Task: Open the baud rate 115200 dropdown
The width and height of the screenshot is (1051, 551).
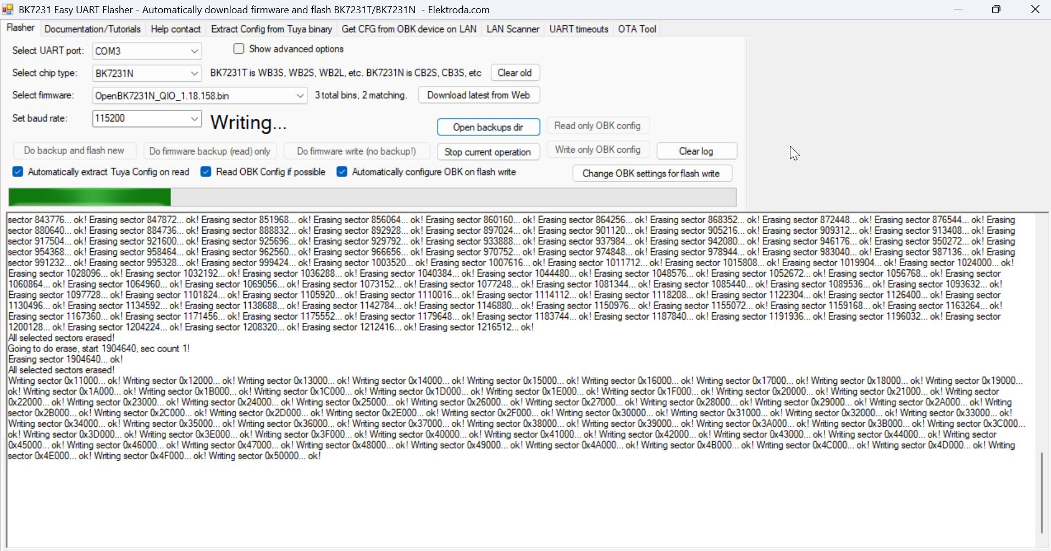Action: click(x=194, y=118)
